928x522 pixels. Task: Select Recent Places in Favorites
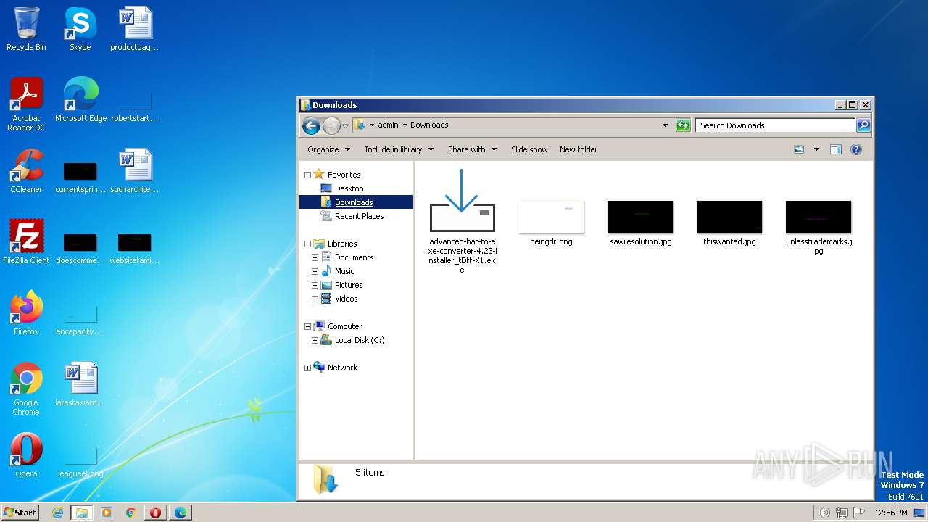point(359,216)
